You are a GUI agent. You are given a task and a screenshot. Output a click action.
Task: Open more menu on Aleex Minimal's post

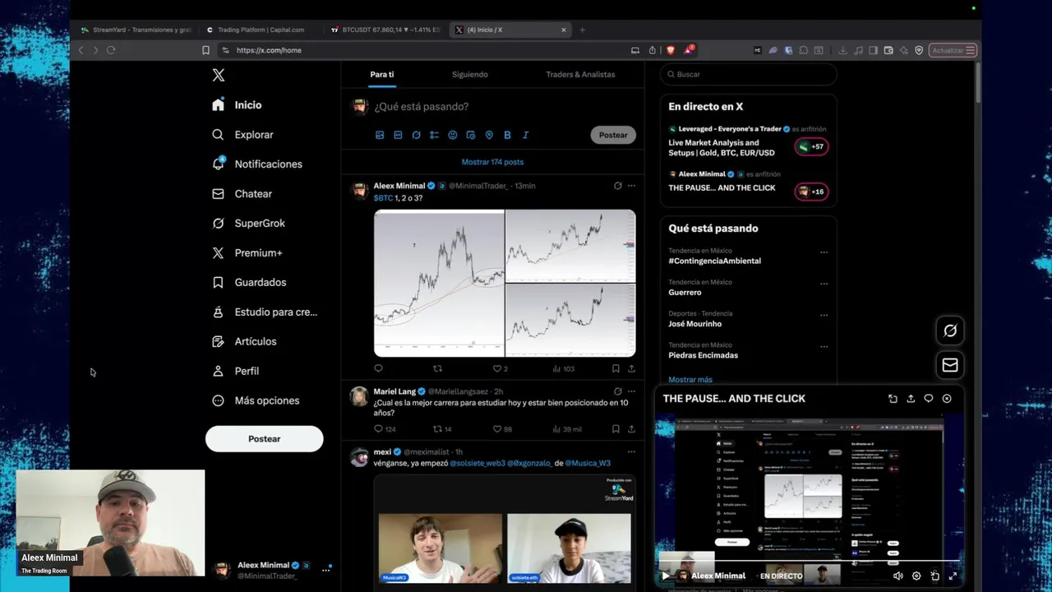631,186
